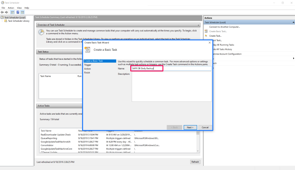Click Display All Running Tasks action
Screen dimensions: 295x170
click(223, 45)
